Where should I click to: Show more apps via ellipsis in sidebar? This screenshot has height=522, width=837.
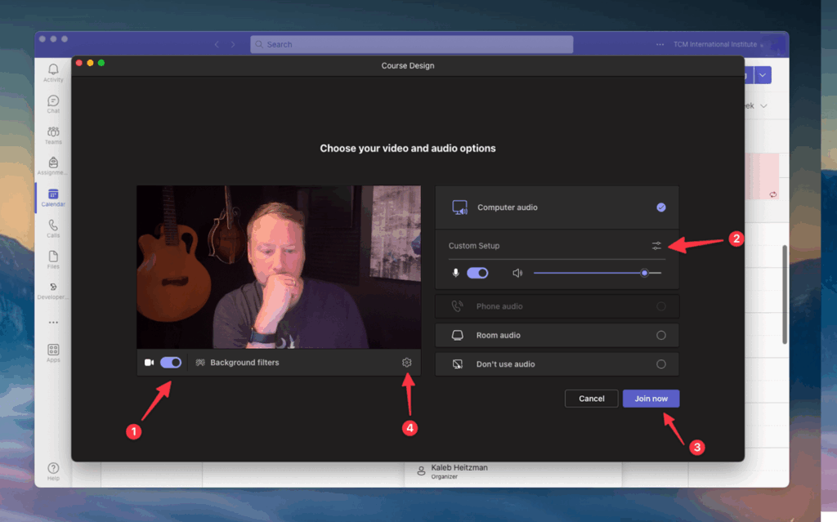(x=53, y=322)
